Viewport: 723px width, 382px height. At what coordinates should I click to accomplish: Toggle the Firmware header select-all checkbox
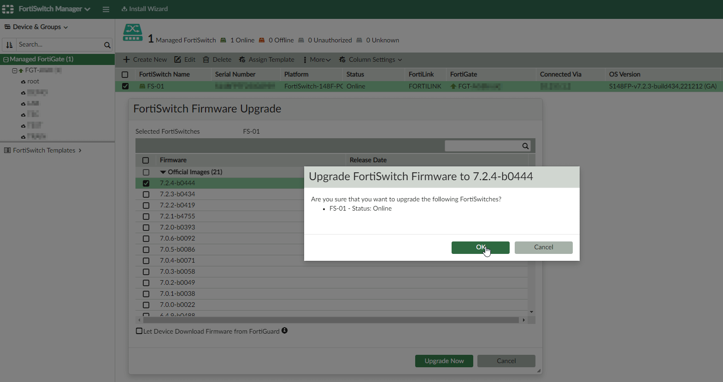pyautogui.click(x=146, y=160)
